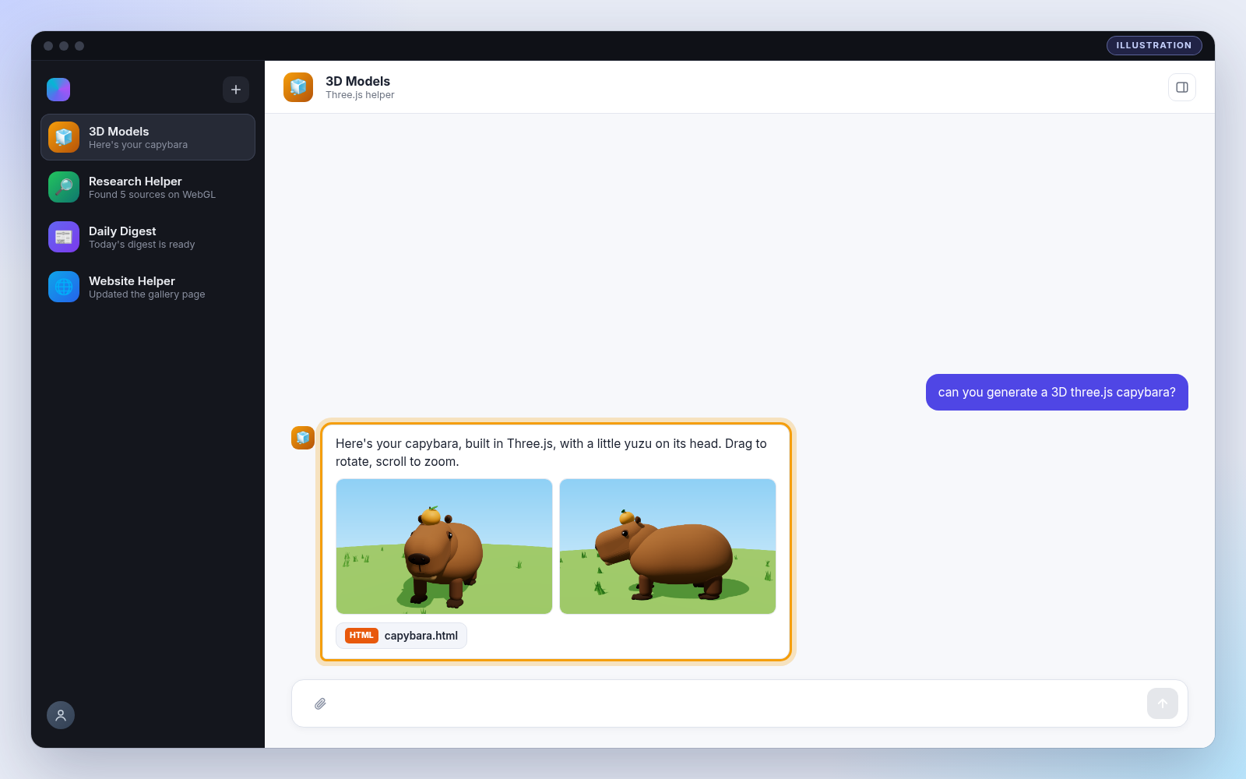The image size is (1246, 779).
Task: Click the Website Helper globe icon
Action: (x=64, y=287)
